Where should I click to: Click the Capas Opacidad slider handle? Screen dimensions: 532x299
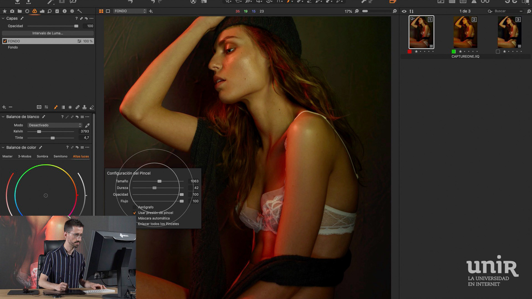[x=76, y=26]
